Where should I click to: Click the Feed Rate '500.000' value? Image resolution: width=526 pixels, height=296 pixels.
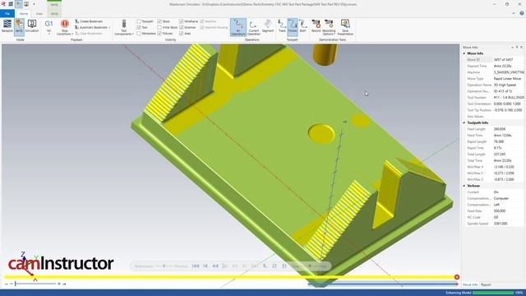click(500, 211)
